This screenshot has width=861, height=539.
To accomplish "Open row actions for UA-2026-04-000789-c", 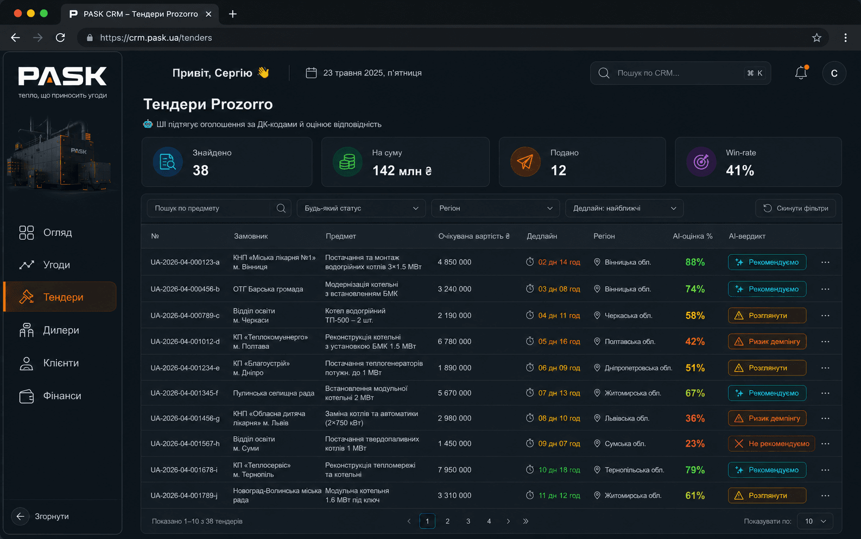I will [825, 316].
